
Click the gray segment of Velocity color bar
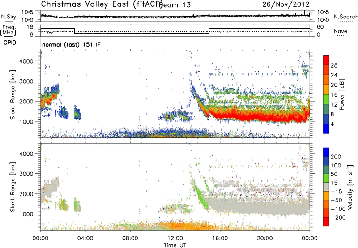point(326,187)
